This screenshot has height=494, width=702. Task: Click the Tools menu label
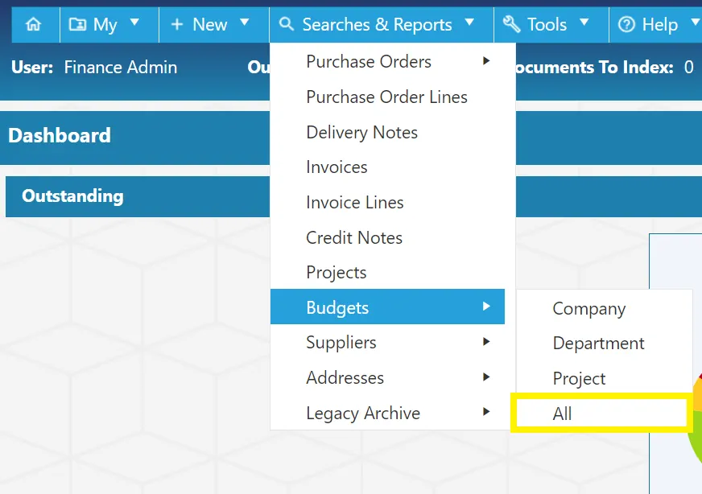[x=547, y=24]
